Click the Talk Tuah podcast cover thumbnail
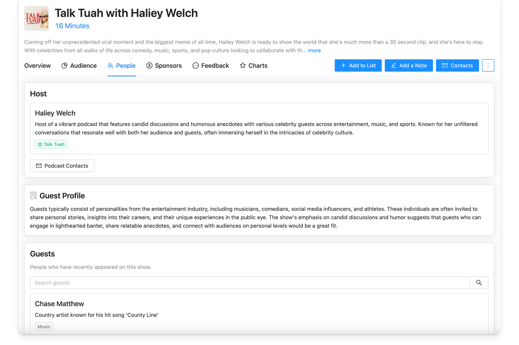The height and width of the screenshot is (345, 519). pos(36,18)
